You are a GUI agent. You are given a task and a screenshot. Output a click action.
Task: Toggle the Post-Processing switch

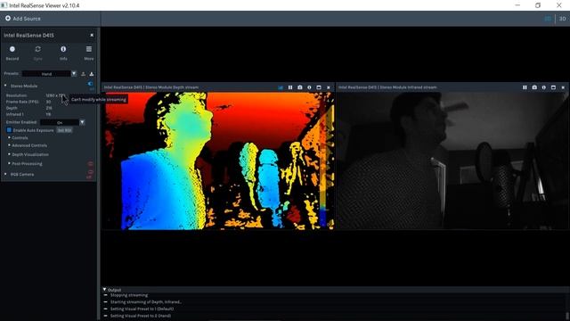coord(91,164)
